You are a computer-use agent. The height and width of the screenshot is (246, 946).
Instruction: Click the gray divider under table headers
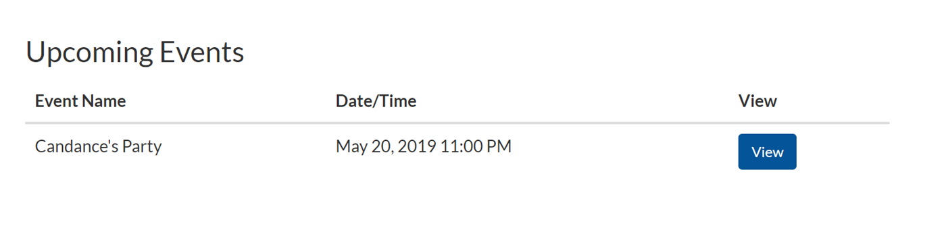tap(457, 123)
